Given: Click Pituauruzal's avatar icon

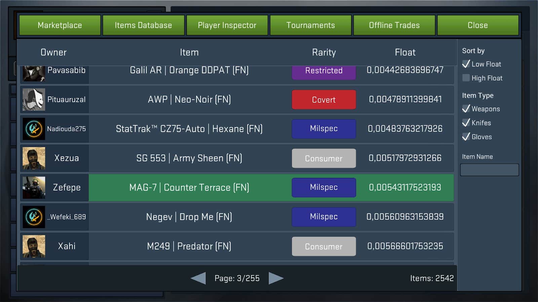Looking at the screenshot, I should (34, 100).
